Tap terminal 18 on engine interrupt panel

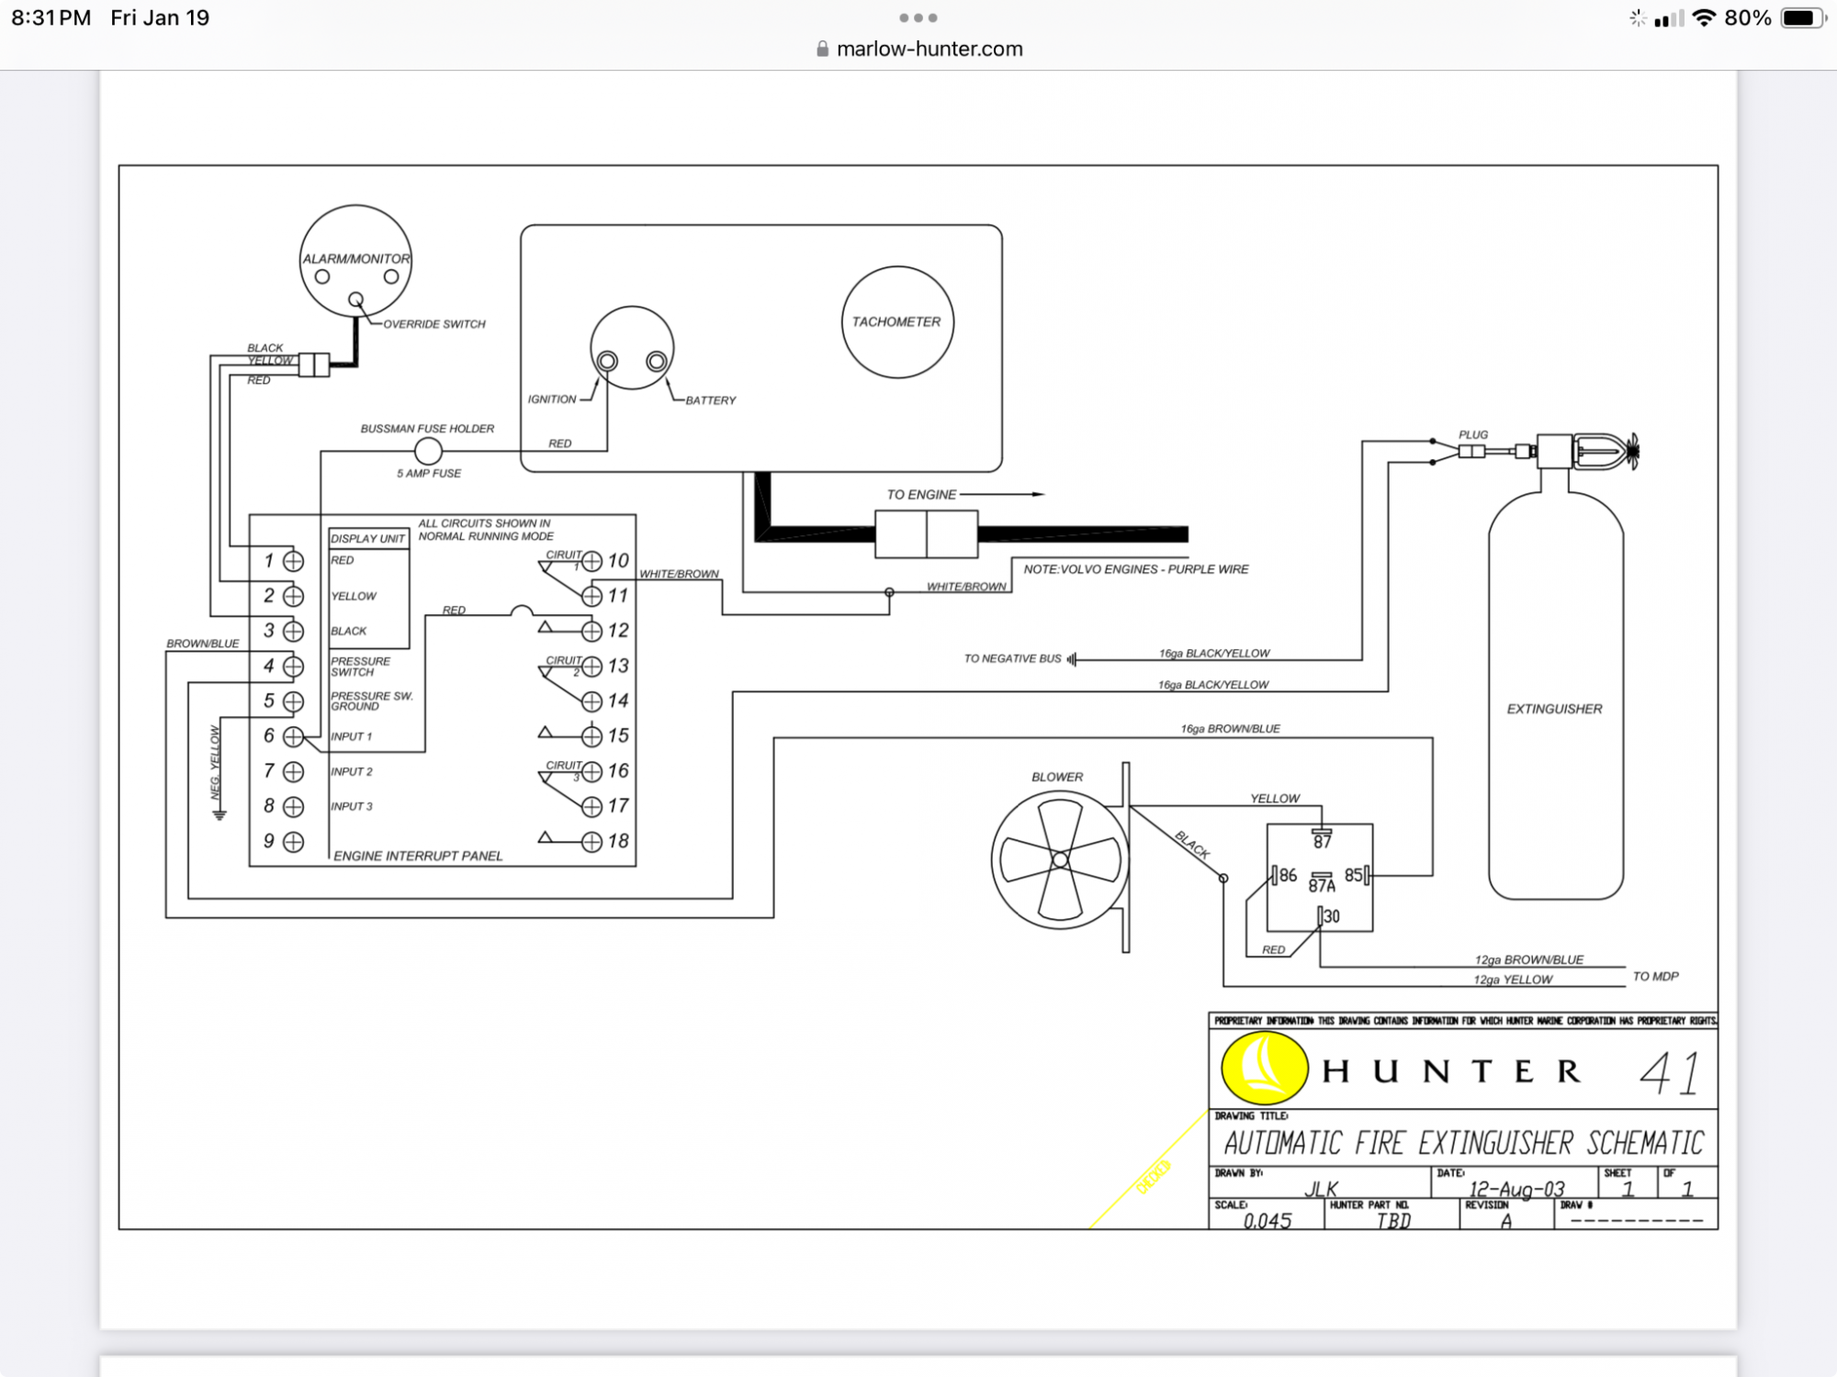pyautogui.click(x=592, y=841)
